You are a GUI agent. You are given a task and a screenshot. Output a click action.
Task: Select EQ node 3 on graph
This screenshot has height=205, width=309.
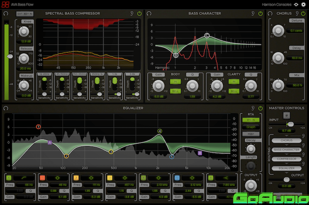point(111,152)
